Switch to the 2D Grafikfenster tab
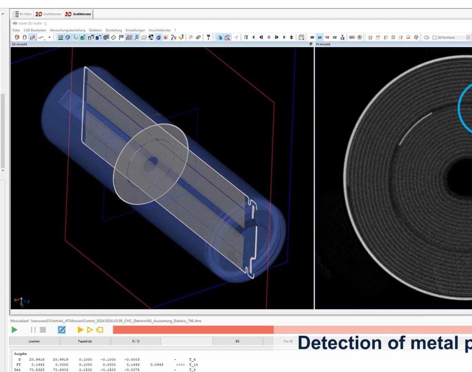Image resolution: width=472 pixels, height=372 pixels. click(49, 14)
